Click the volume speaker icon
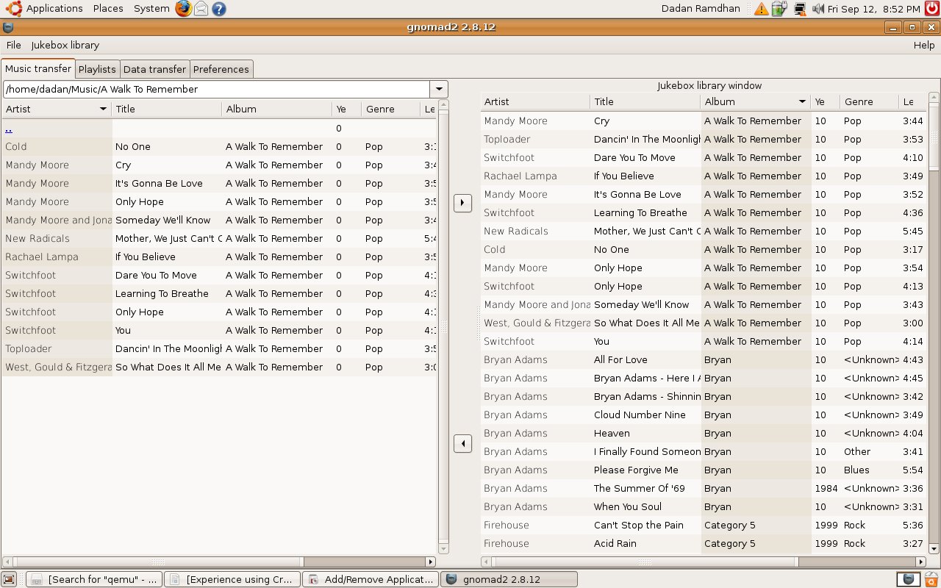This screenshot has width=941, height=588. pos(818,9)
